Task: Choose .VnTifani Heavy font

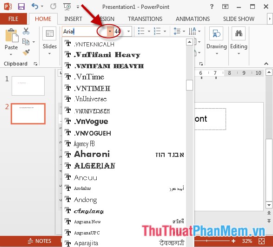Action: tap(124, 55)
